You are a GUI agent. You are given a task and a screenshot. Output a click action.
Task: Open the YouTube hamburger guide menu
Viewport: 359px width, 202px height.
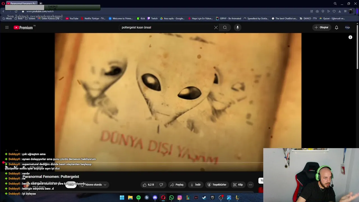[7, 27]
